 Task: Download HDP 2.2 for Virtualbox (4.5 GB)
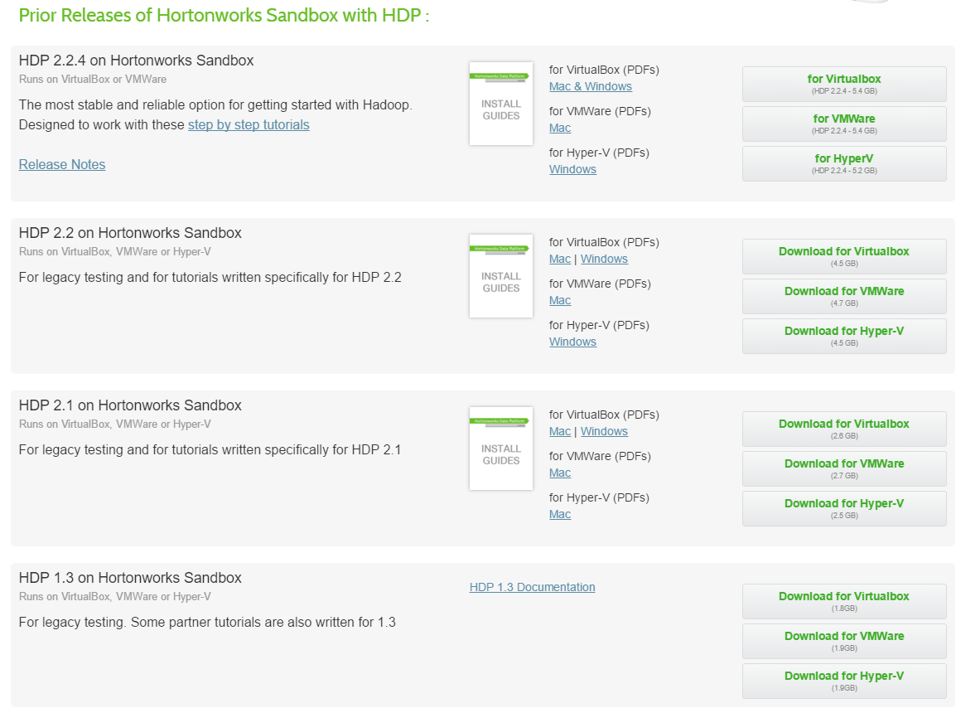(x=843, y=256)
